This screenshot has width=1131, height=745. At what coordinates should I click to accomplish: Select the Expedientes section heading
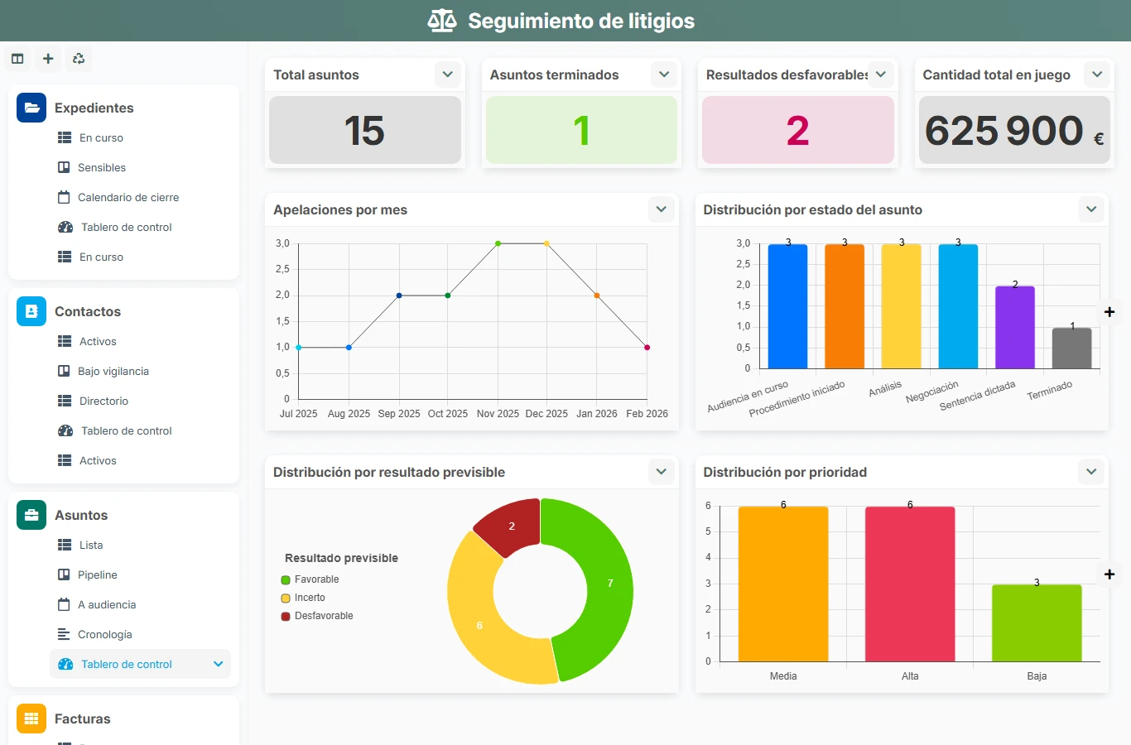tap(94, 108)
